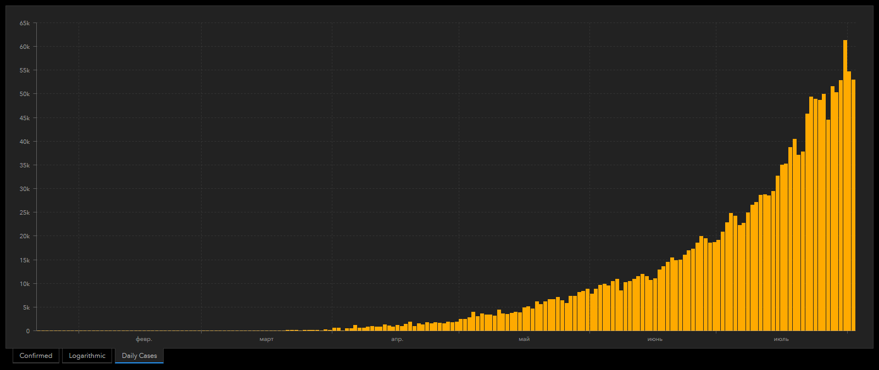Image resolution: width=879 pixels, height=370 pixels.
Task: Click the июнь month label
Action: coord(655,339)
